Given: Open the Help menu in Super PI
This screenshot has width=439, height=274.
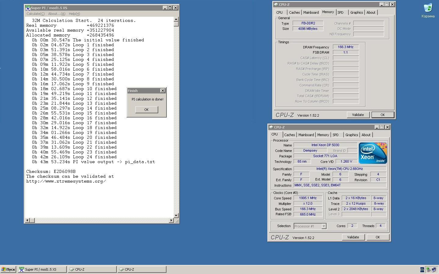Looking at the screenshot, I should (74, 14).
